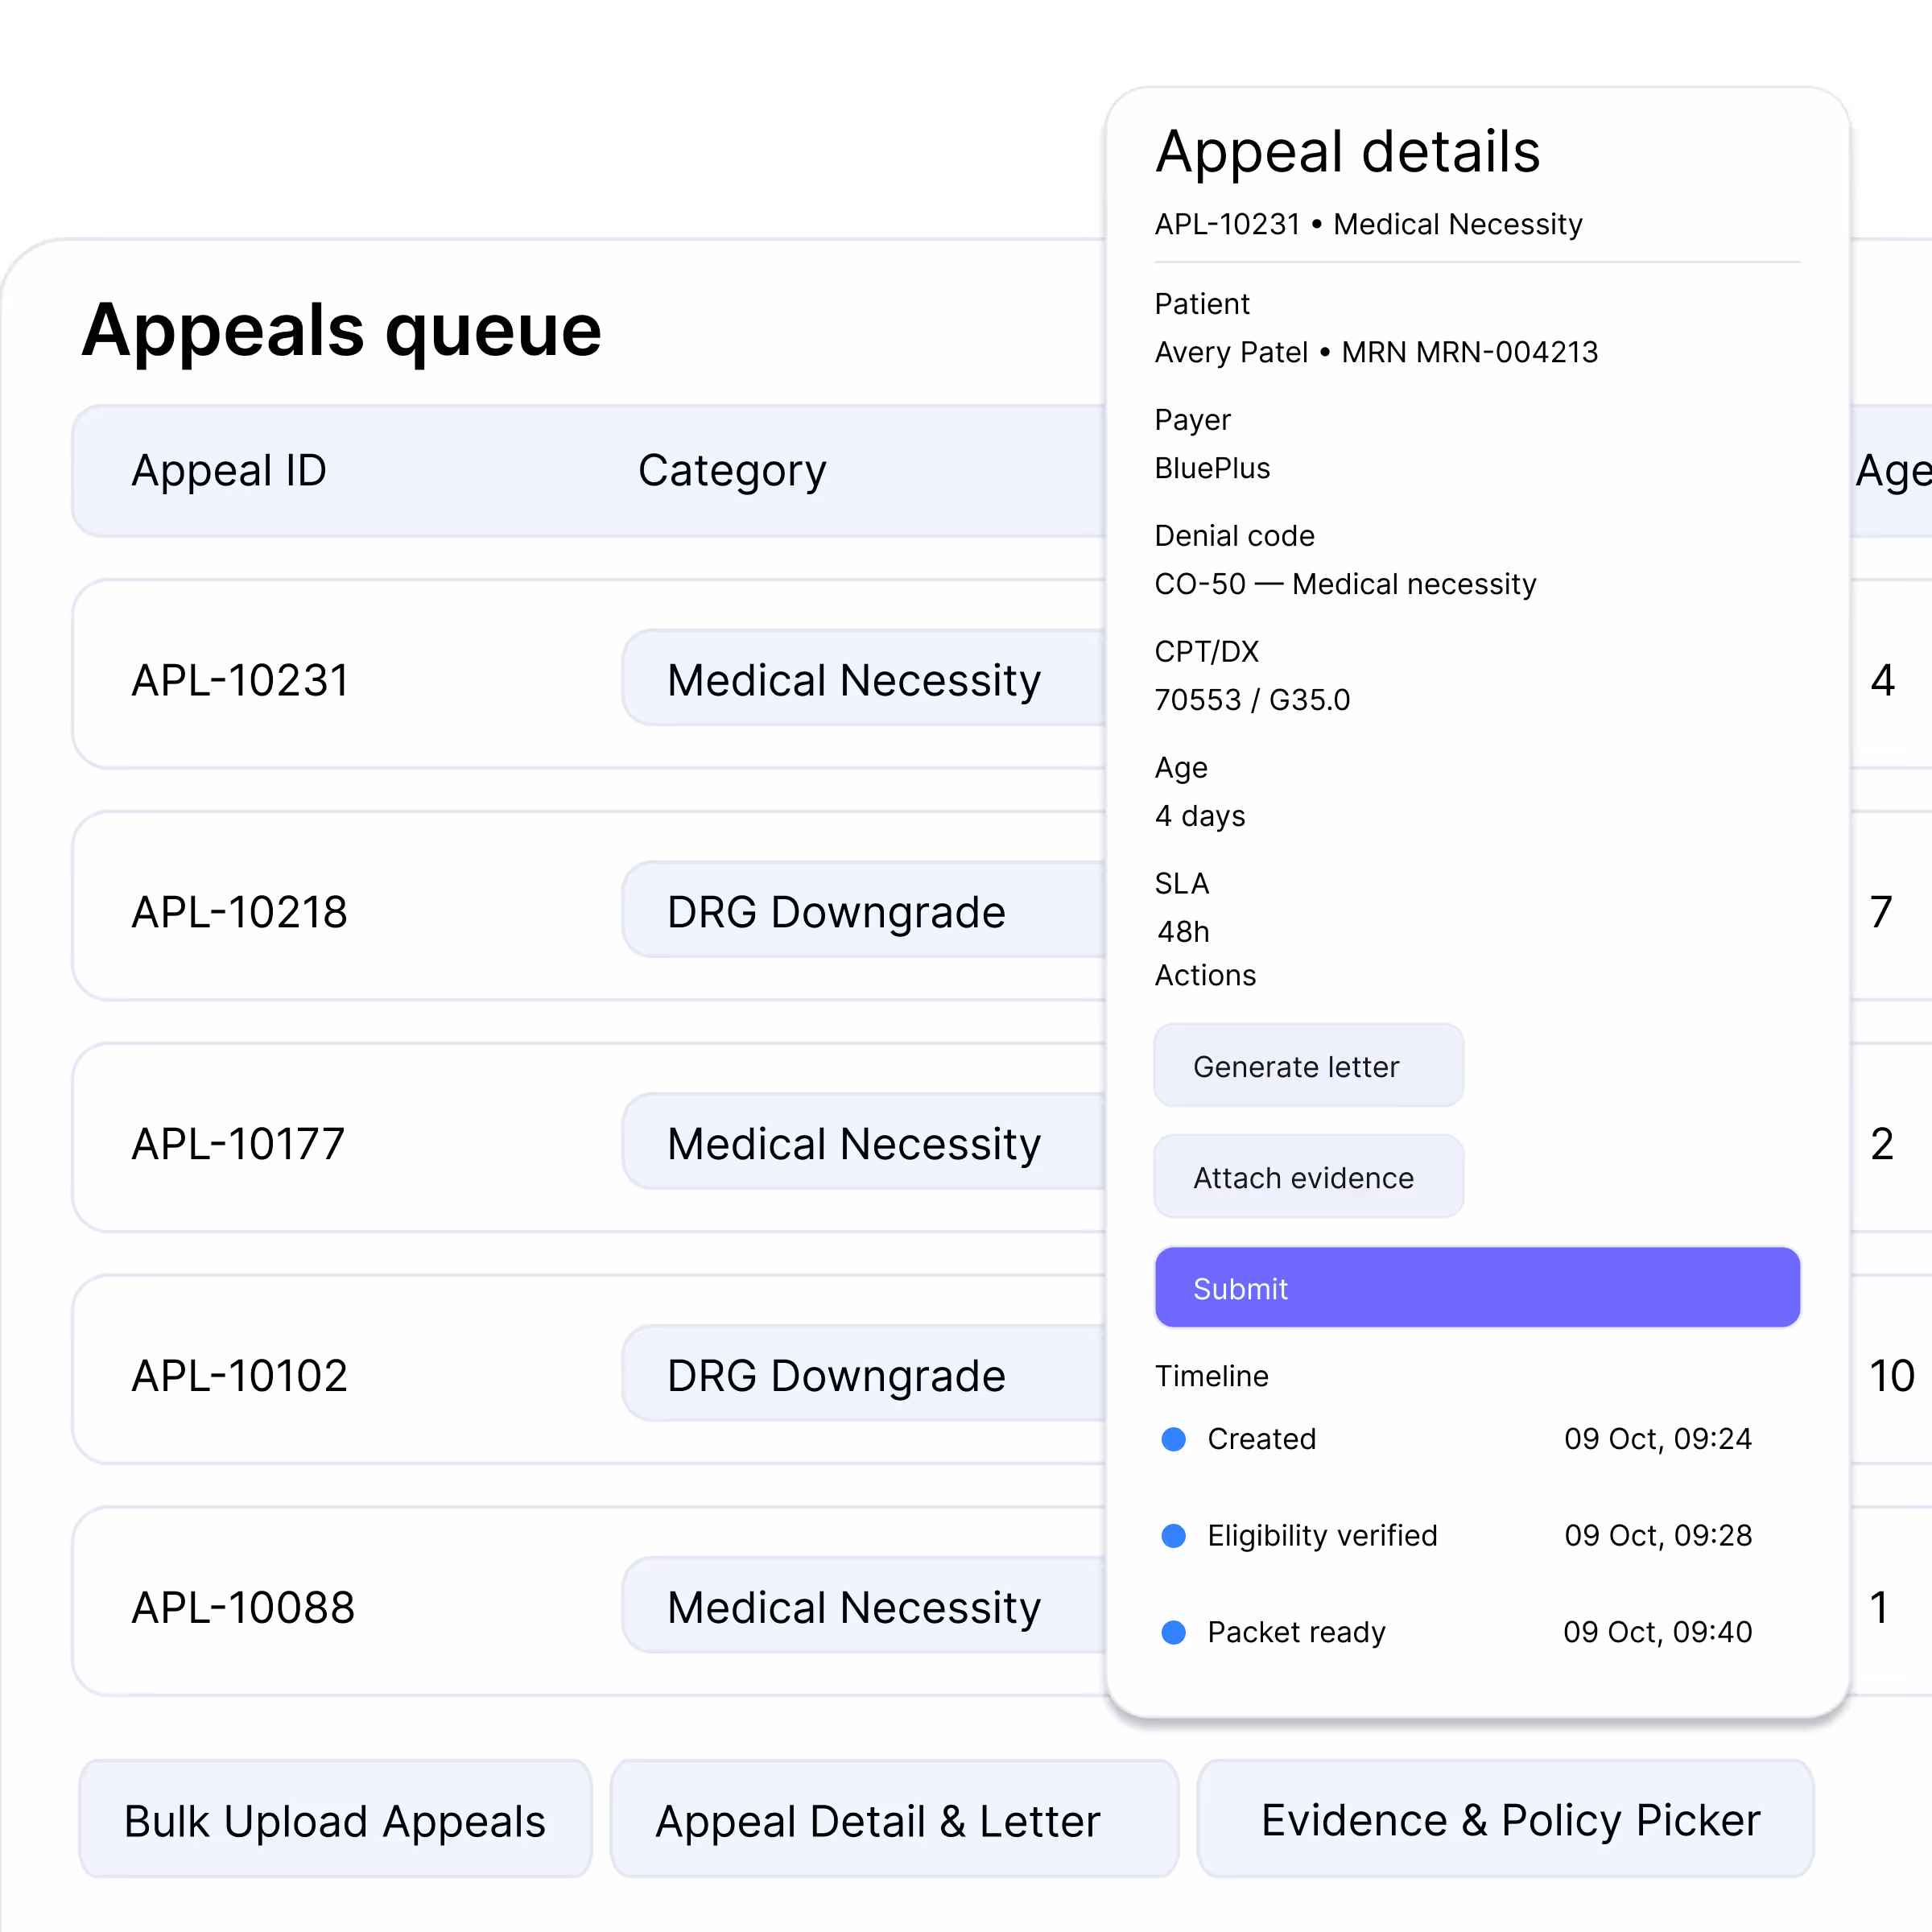This screenshot has width=1932, height=1932.
Task: Click DRG Downgrade tag on APL-10218
Action: (836, 912)
